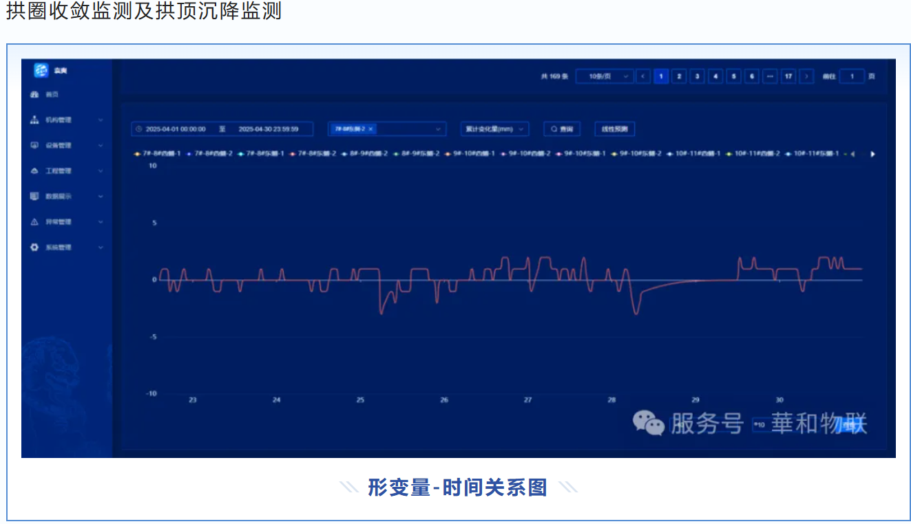Image resolution: width=911 pixels, height=524 pixels.
Task: Go to previous page with left chevron
Action: (x=642, y=76)
